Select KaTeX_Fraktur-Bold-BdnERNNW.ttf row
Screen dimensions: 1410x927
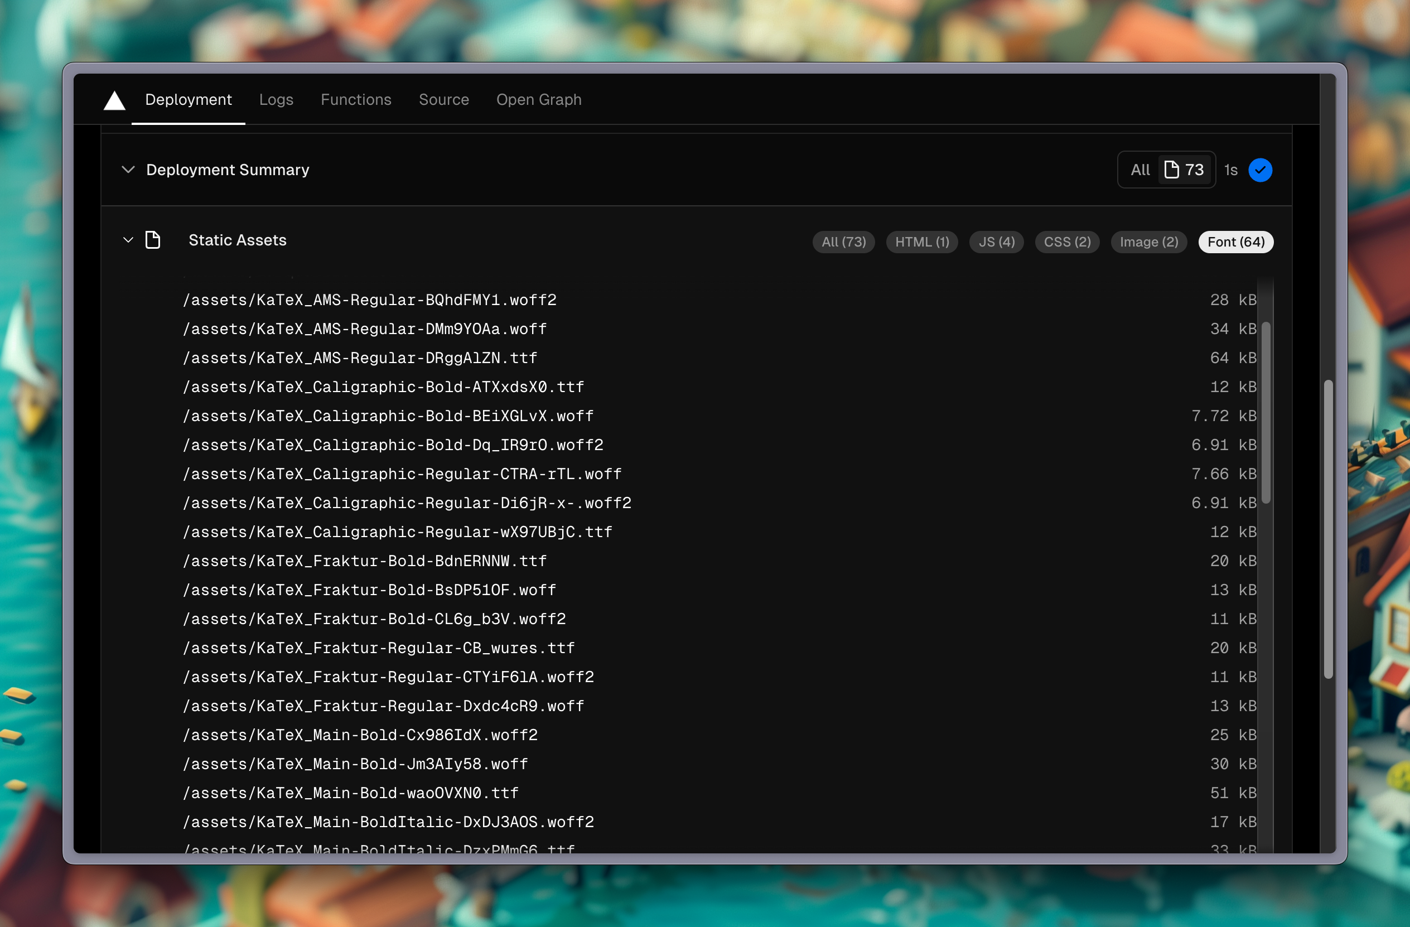pyautogui.click(x=719, y=561)
